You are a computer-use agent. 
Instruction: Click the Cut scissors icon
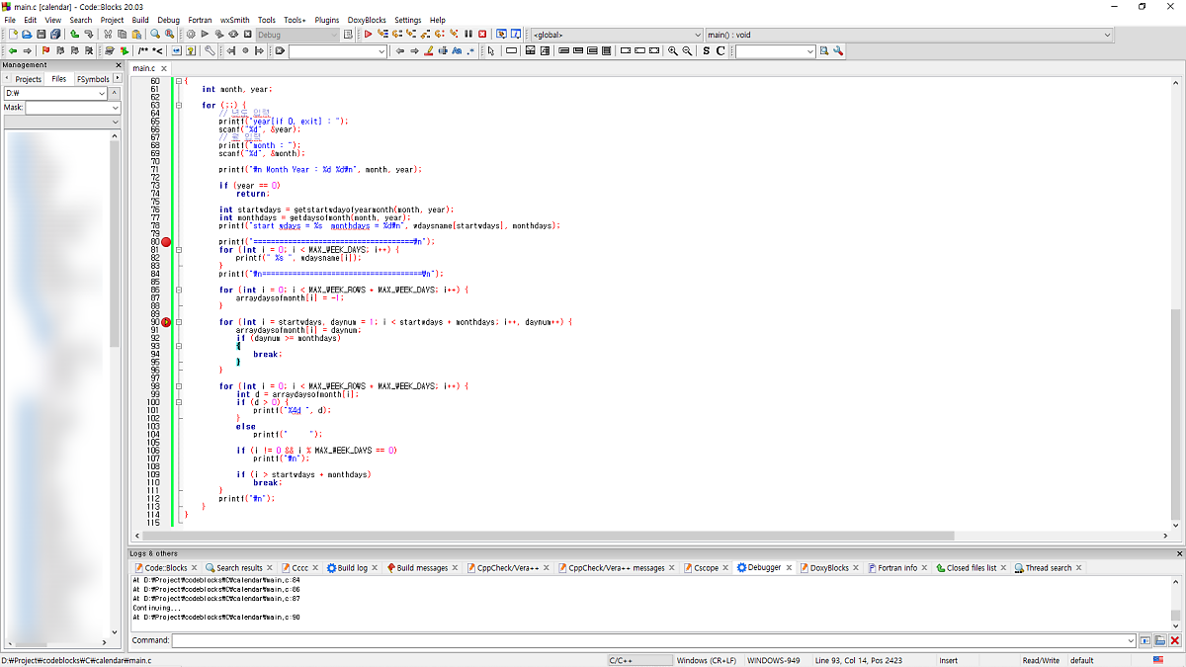tap(108, 35)
